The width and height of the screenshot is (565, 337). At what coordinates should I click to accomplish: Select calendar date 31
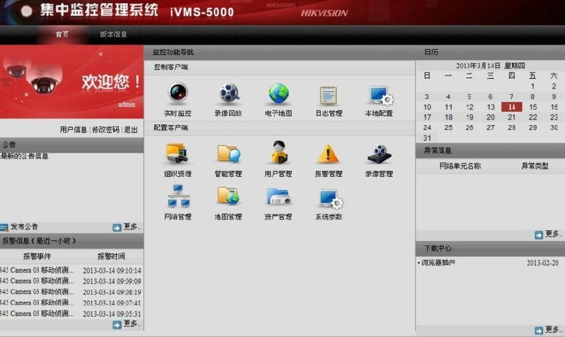pyautogui.click(x=427, y=138)
